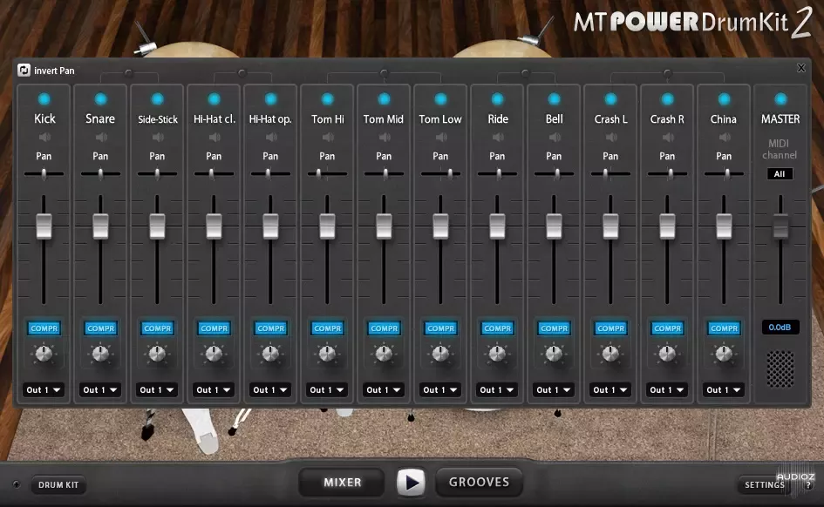The height and width of the screenshot is (507, 824).
Task: Toggle the Hi-Hat op. COMPR button
Action: [271, 328]
